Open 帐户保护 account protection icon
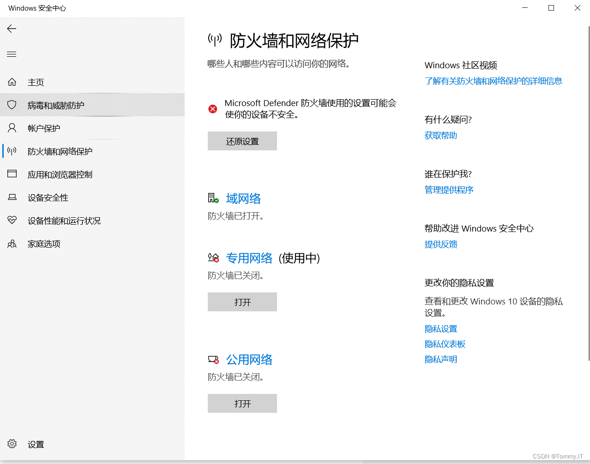590x464 pixels. tap(12, 128)
